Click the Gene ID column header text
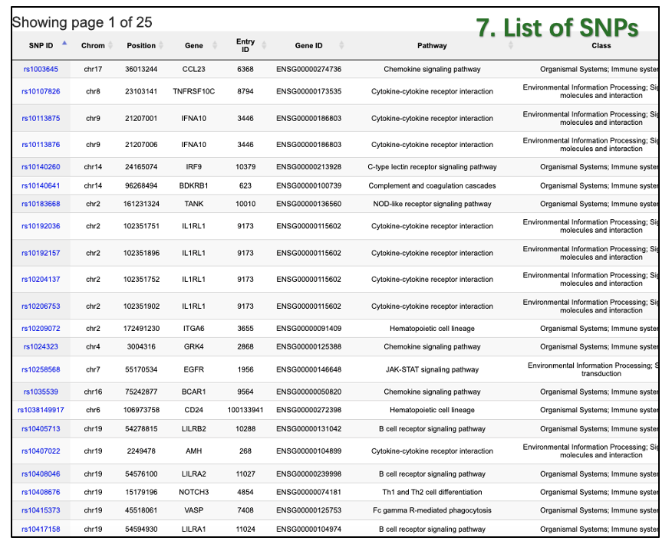 308,45
